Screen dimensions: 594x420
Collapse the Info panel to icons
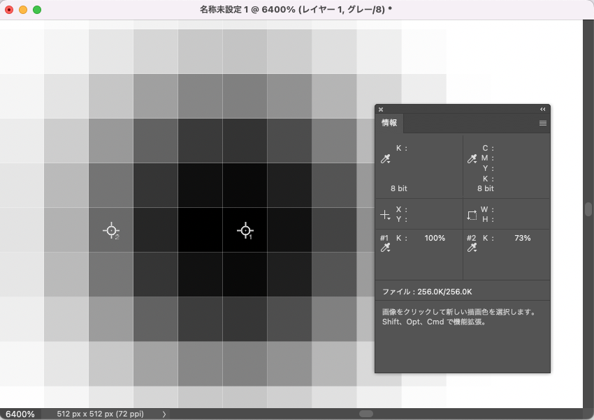542,110
